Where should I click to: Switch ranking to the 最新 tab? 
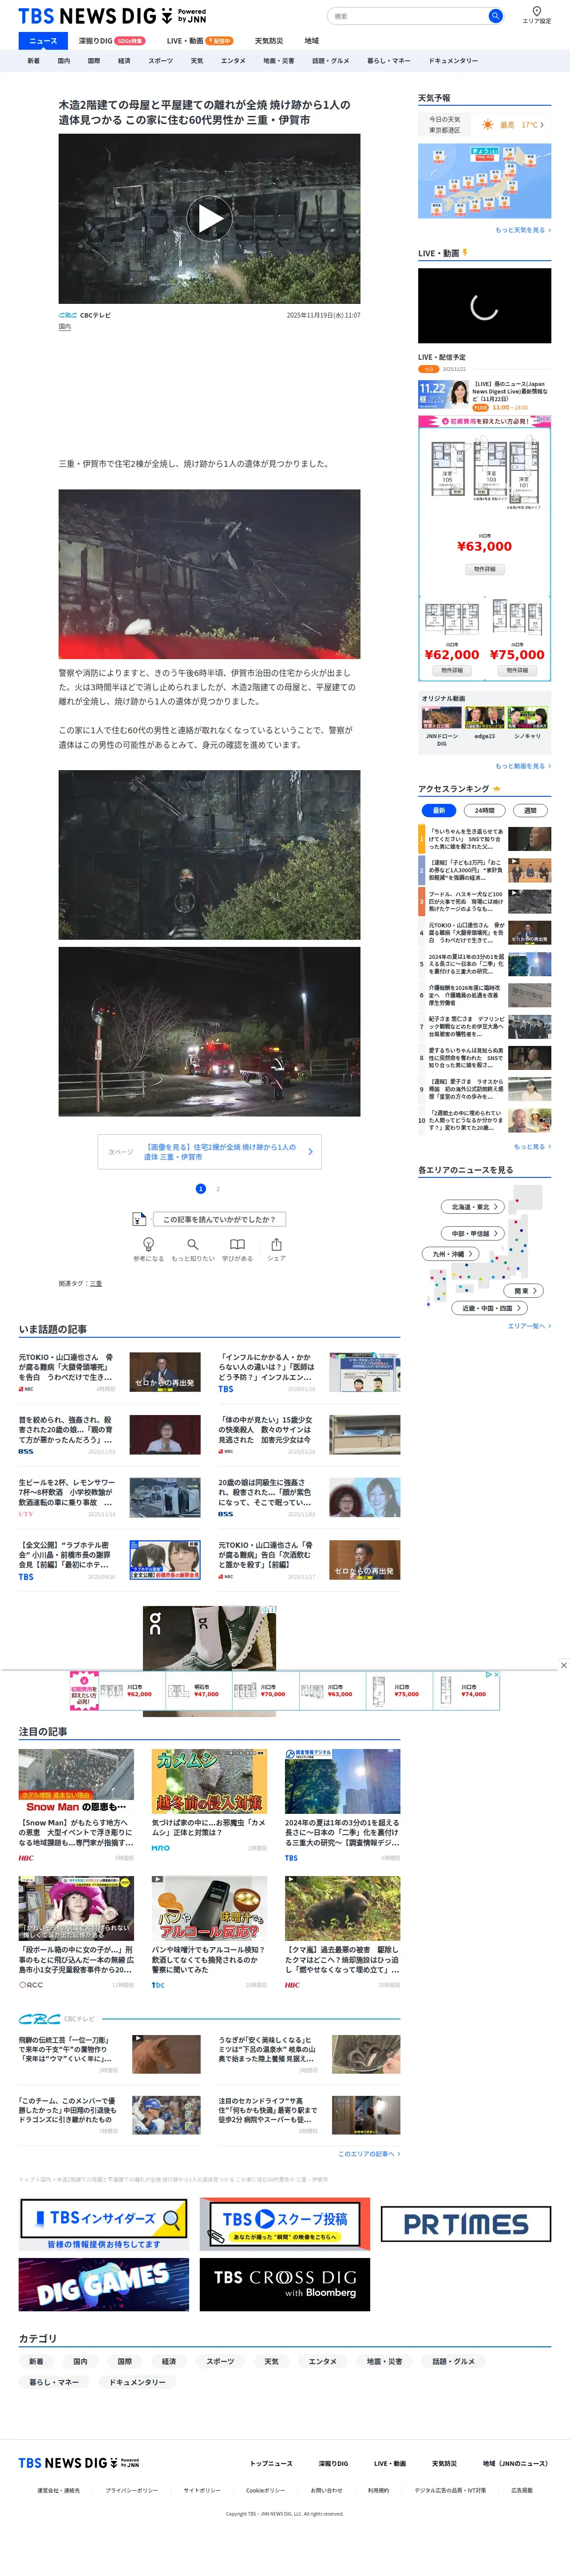[x=438, y=811]
